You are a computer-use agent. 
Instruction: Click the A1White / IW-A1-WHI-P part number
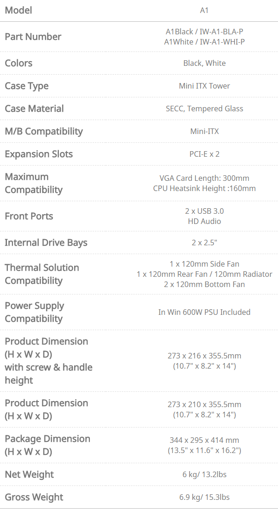coord(204,42)
